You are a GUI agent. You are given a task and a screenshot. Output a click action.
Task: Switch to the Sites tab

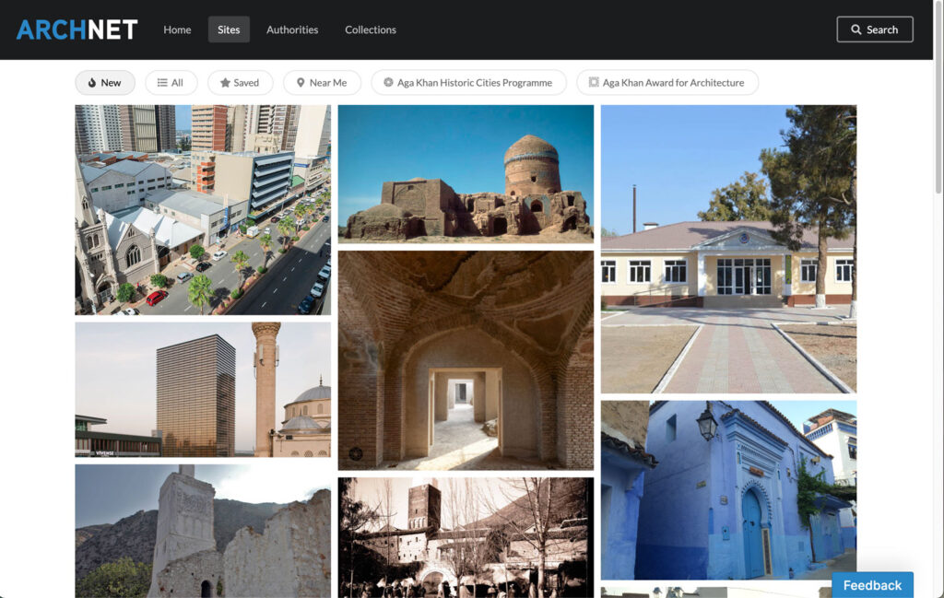(229, 29)
